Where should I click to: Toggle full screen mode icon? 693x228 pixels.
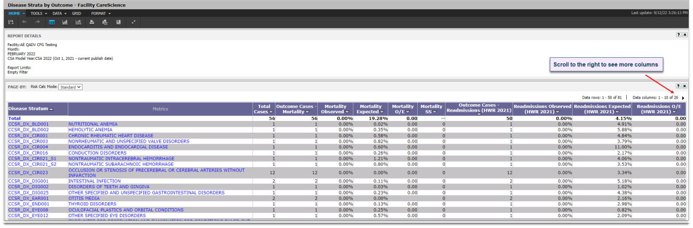point(133,22)
